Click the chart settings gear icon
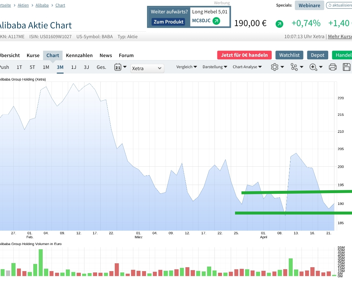The width and height of the screenshot is (352, 292). click(x=274, y=67)
